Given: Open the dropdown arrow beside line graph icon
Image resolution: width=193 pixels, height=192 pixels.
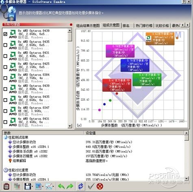Looking at the screenshot, I should tap(53, 186).
